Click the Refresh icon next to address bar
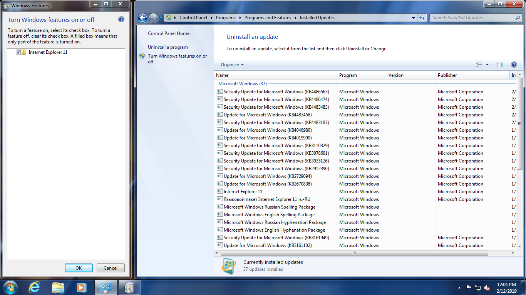526x295 pixels. [422, 18]
